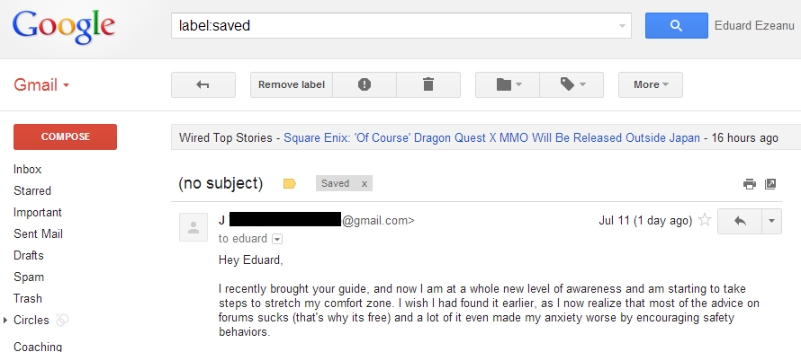Image resolution: width=801 pixels, height=352 pixels.
Task: Expand the More actions dropdown
Action: coord(651,84)
